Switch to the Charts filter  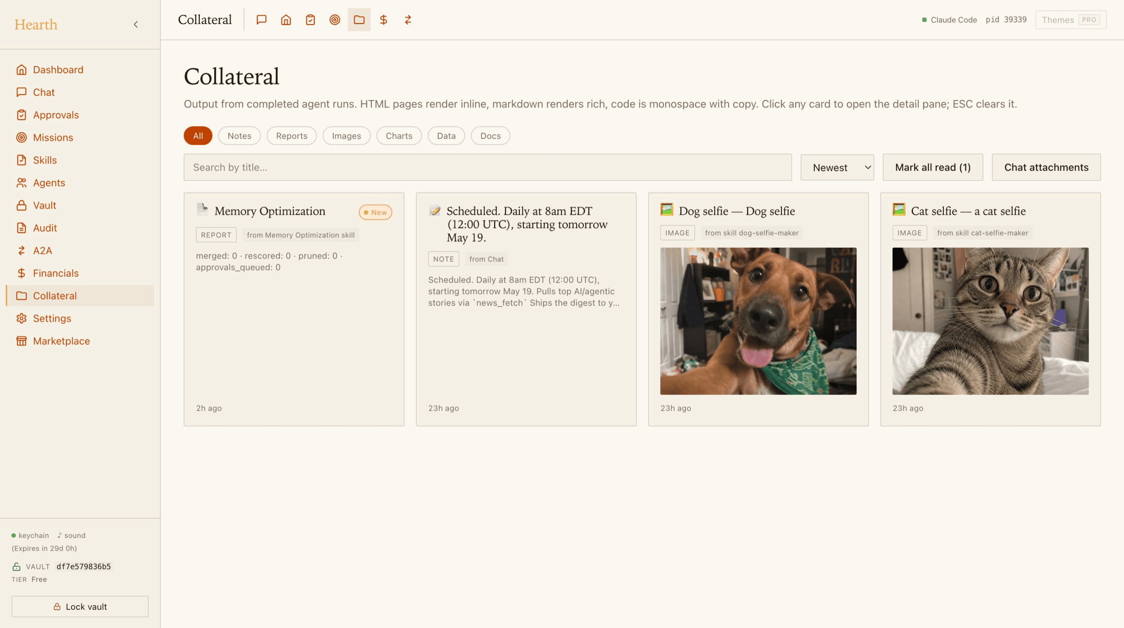click(x=399, y=136)
